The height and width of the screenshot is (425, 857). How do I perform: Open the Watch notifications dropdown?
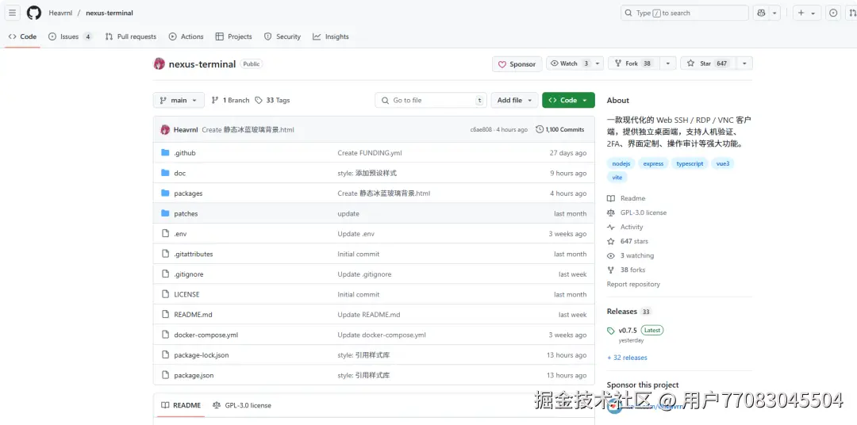(575, 63)
